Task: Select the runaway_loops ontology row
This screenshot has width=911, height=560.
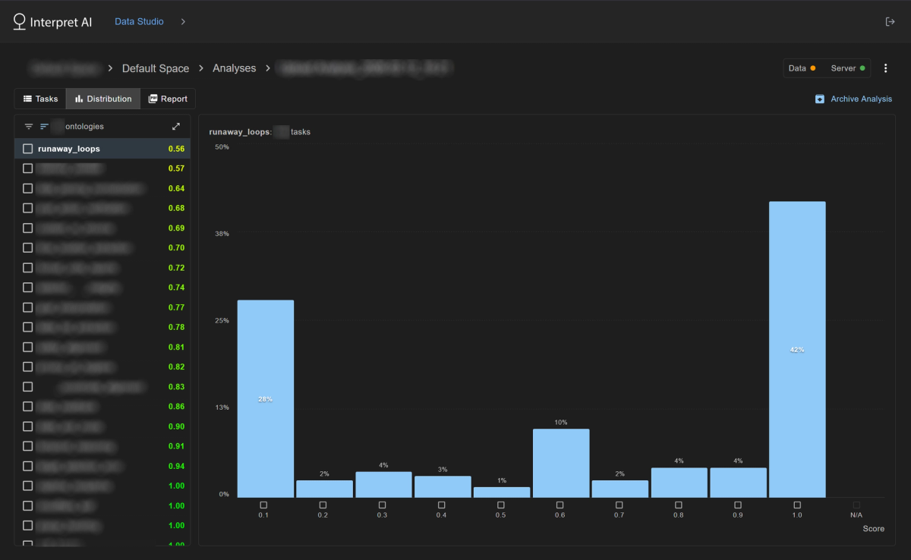Action: pos(102,149)
